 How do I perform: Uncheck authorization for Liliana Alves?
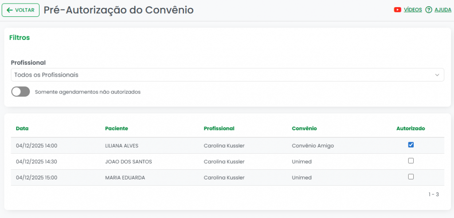click(x=411, y=145)
